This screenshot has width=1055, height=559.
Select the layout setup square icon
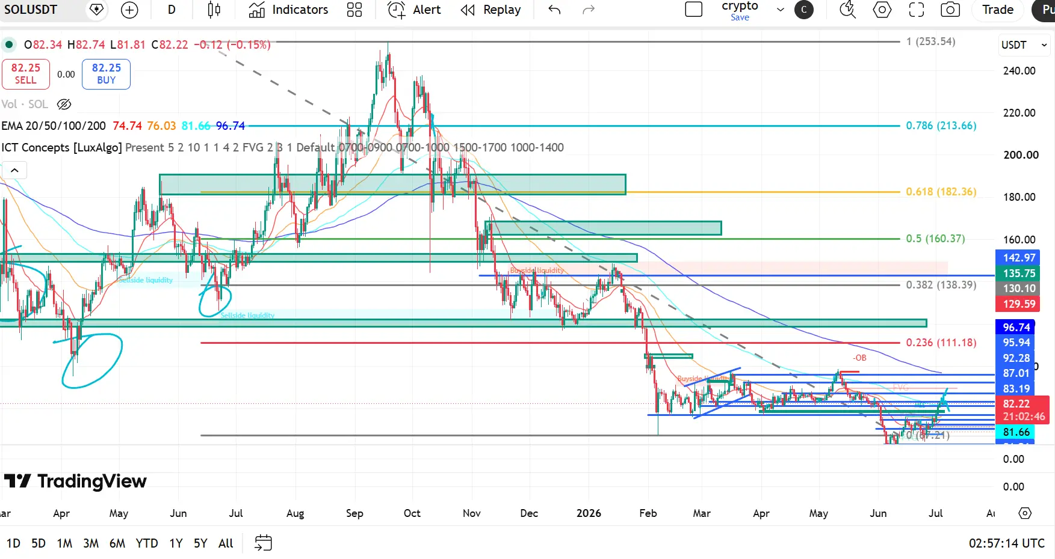pos(694,10)
